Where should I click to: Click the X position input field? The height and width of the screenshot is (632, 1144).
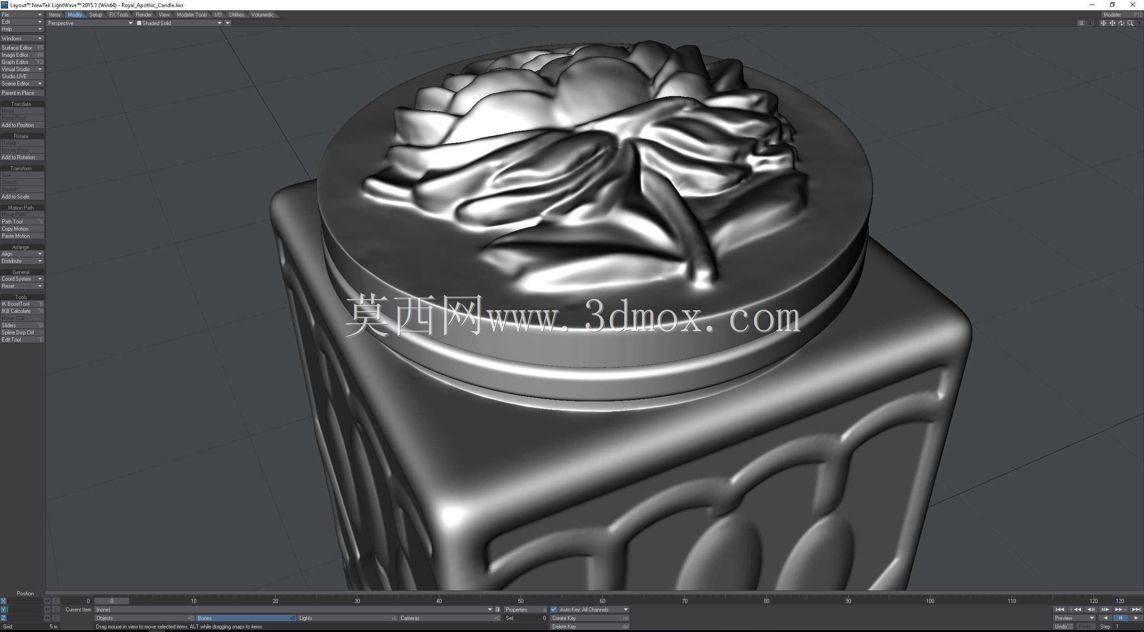click(26, 601)
